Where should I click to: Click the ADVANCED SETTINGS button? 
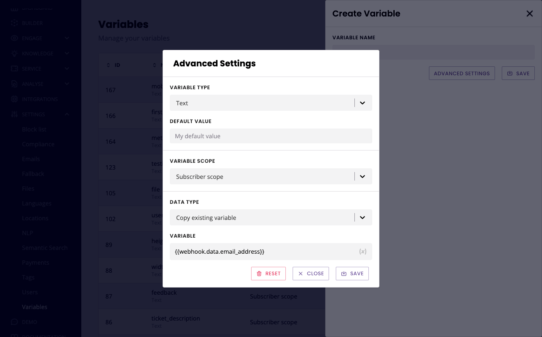462,73
